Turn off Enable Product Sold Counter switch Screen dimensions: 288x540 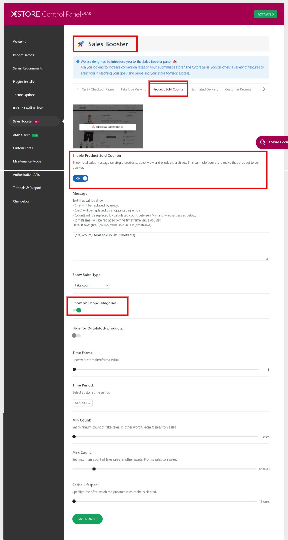pos(80,178)
